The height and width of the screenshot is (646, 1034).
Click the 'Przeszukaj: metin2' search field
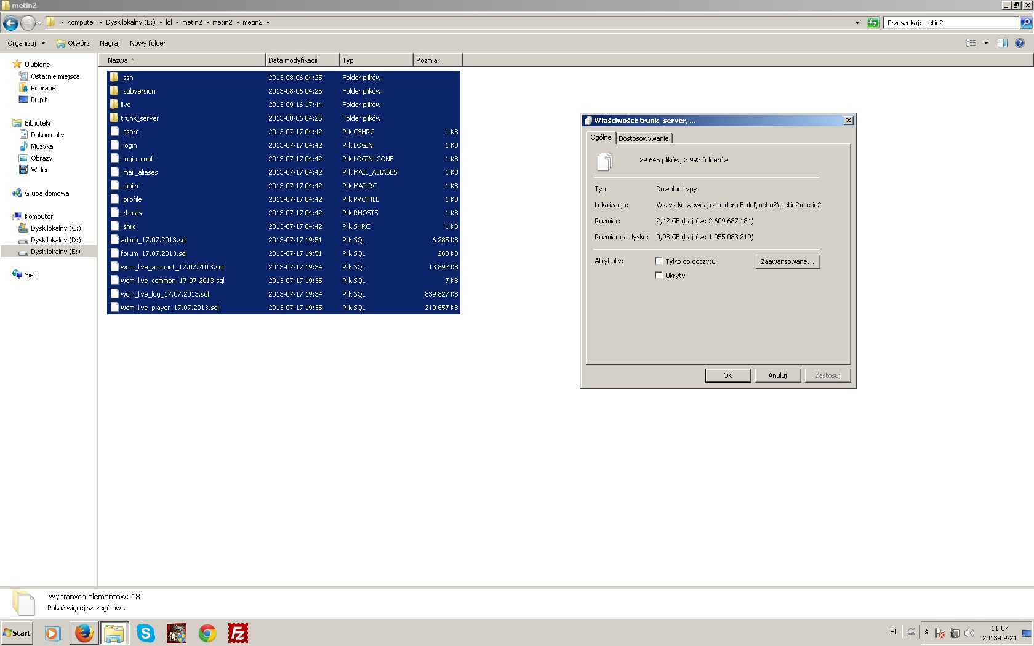point(952,23)
